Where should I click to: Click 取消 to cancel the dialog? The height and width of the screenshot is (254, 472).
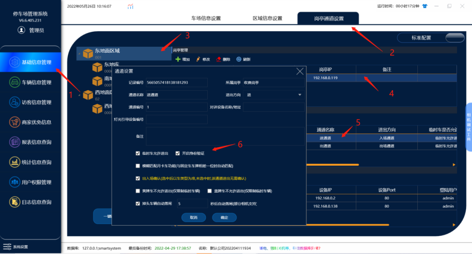(194, 217)
